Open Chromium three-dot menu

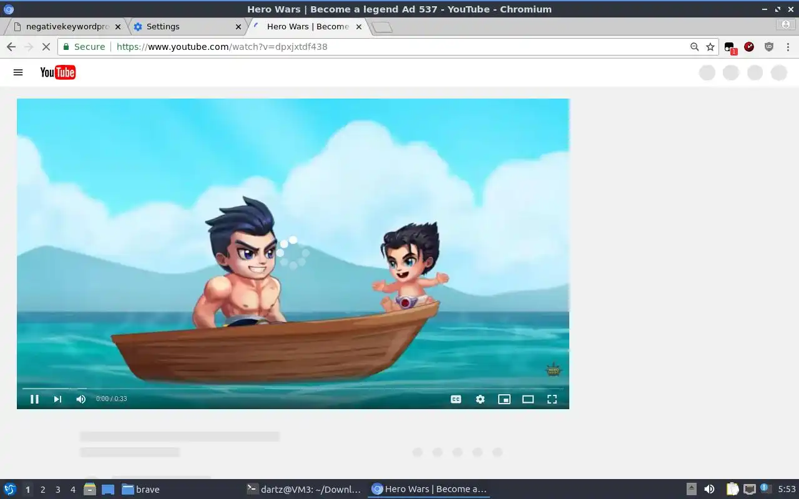[788, 47]
